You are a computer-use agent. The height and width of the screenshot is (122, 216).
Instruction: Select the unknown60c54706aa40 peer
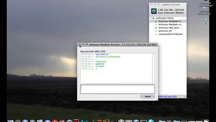click(x=168, y=34)
